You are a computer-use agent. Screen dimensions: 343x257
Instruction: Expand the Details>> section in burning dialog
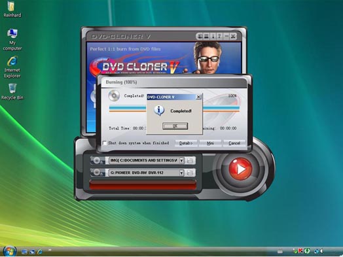click(186, 143)
